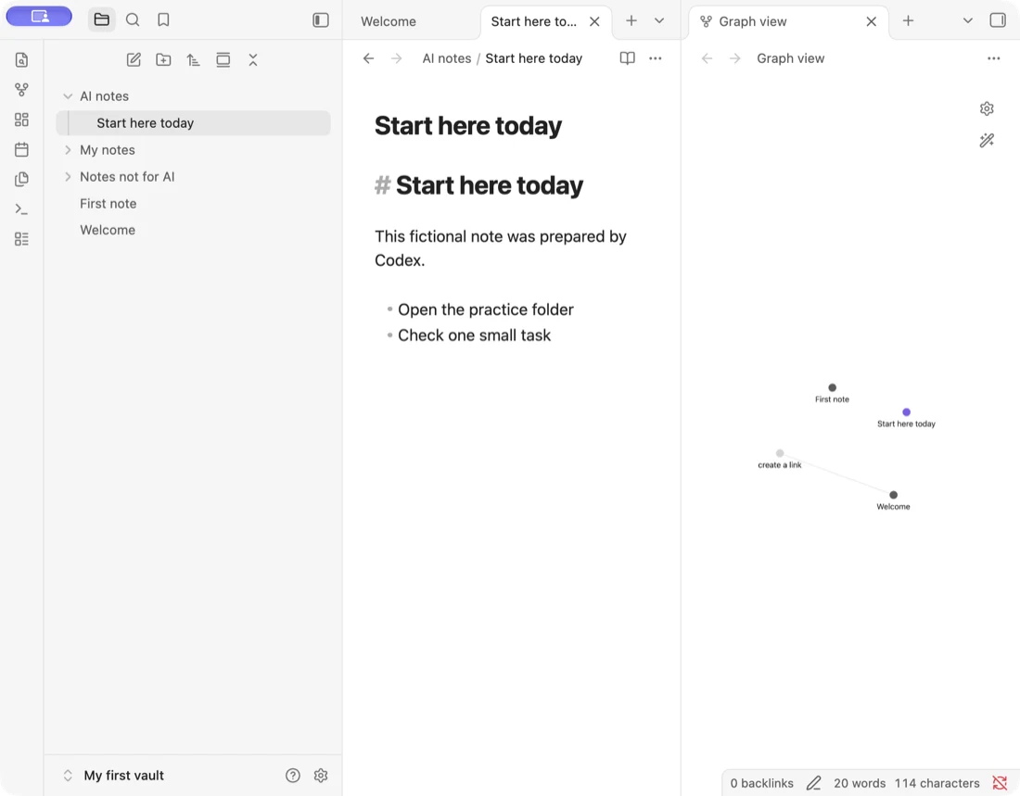
Task: Change sort order of files
Action: 193,60
